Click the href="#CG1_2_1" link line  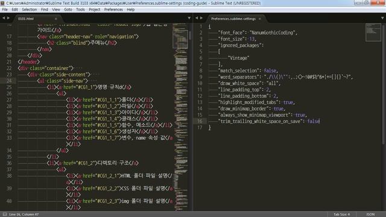(x=119, y=175)
